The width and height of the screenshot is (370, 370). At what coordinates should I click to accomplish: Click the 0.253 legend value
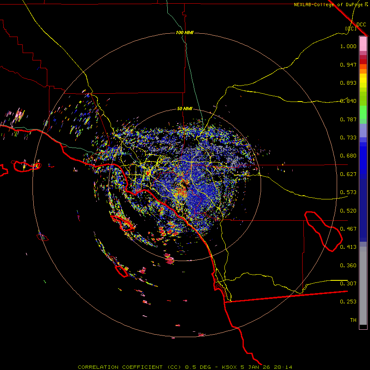click(348, 302)
